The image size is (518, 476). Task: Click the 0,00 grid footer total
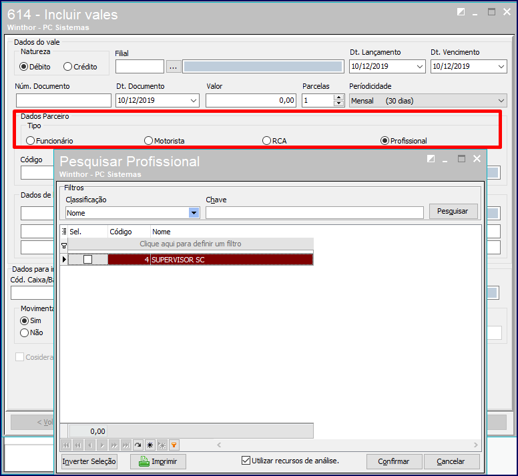[88, 431]
